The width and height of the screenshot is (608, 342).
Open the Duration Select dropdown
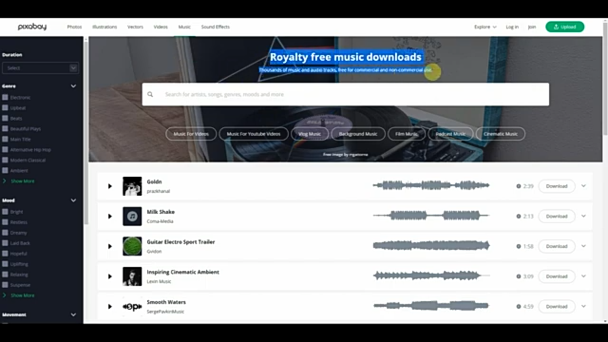40,68
